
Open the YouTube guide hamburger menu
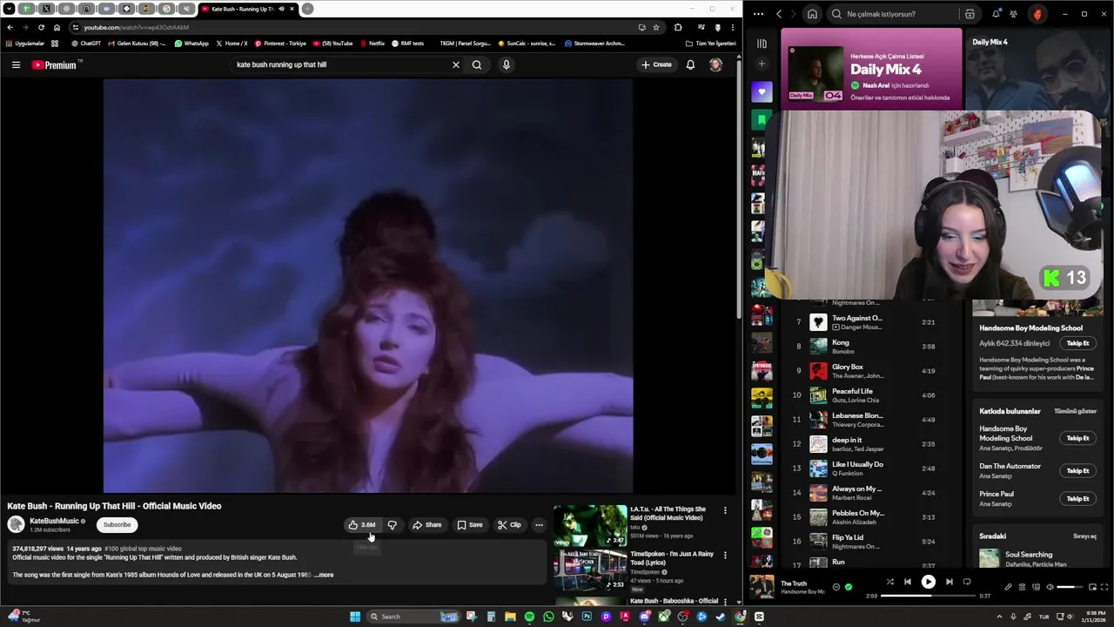(16, 64)
